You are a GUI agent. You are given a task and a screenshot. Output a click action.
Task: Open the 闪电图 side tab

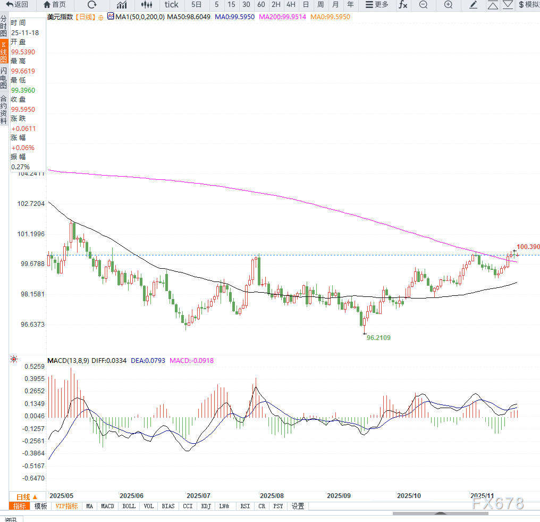4,78
